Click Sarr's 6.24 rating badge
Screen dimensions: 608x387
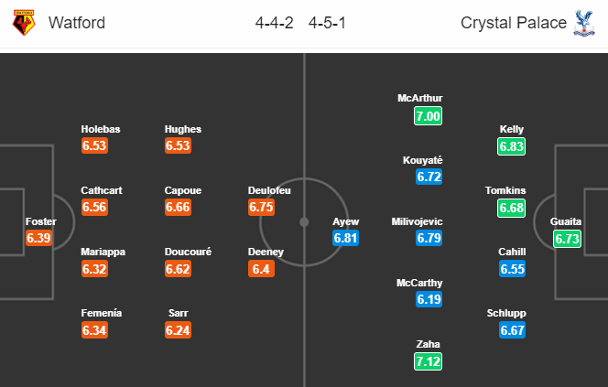[x=178, y=330]
